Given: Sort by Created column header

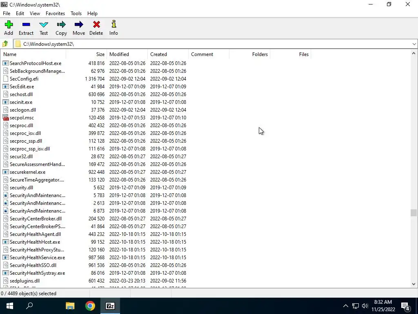Looking at the screenshot, I should click(168, 54).
